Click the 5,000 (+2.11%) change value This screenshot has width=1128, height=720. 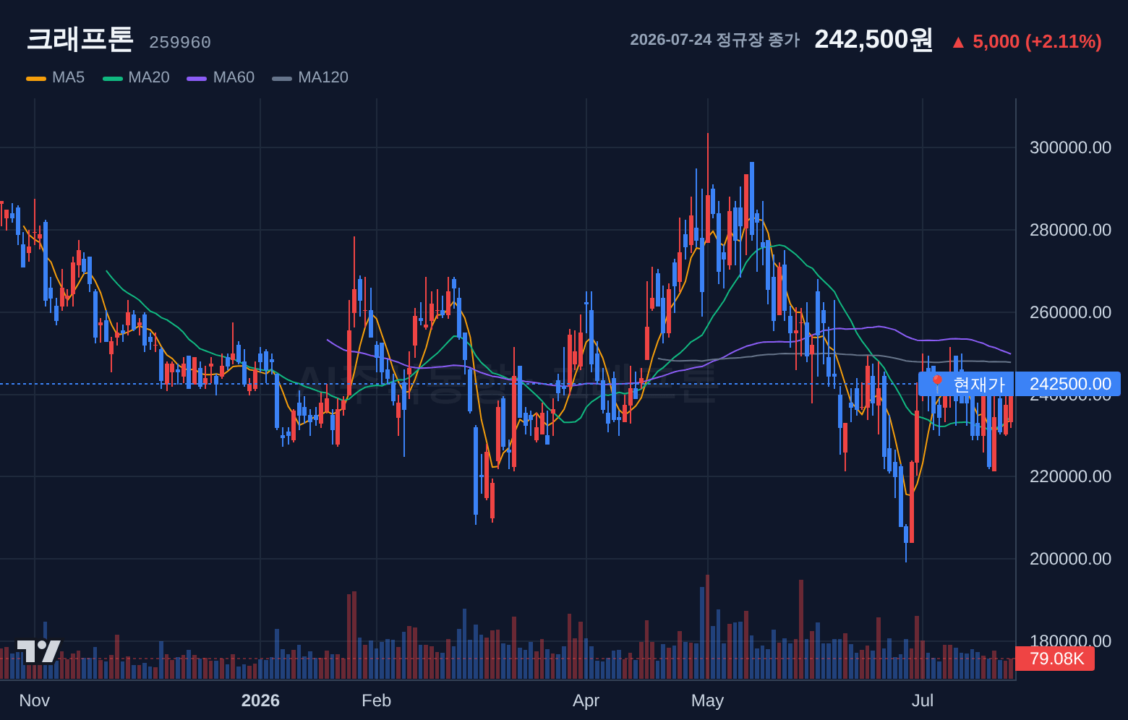1037,42
